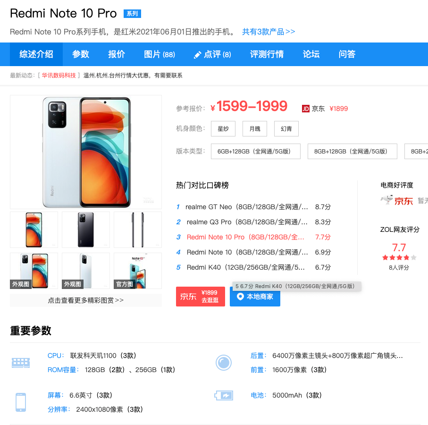Click the pencil icon next to 点评
This screenshot has height=425, width=428.
pos(197,55)
